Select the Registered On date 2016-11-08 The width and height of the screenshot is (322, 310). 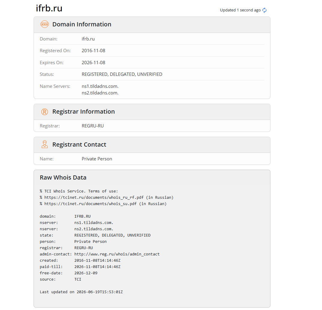pos(94,50)
